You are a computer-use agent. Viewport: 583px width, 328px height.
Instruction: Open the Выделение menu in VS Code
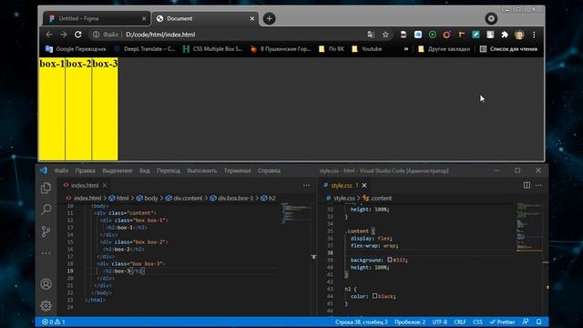pyautogui.click(x=118, y=170)
